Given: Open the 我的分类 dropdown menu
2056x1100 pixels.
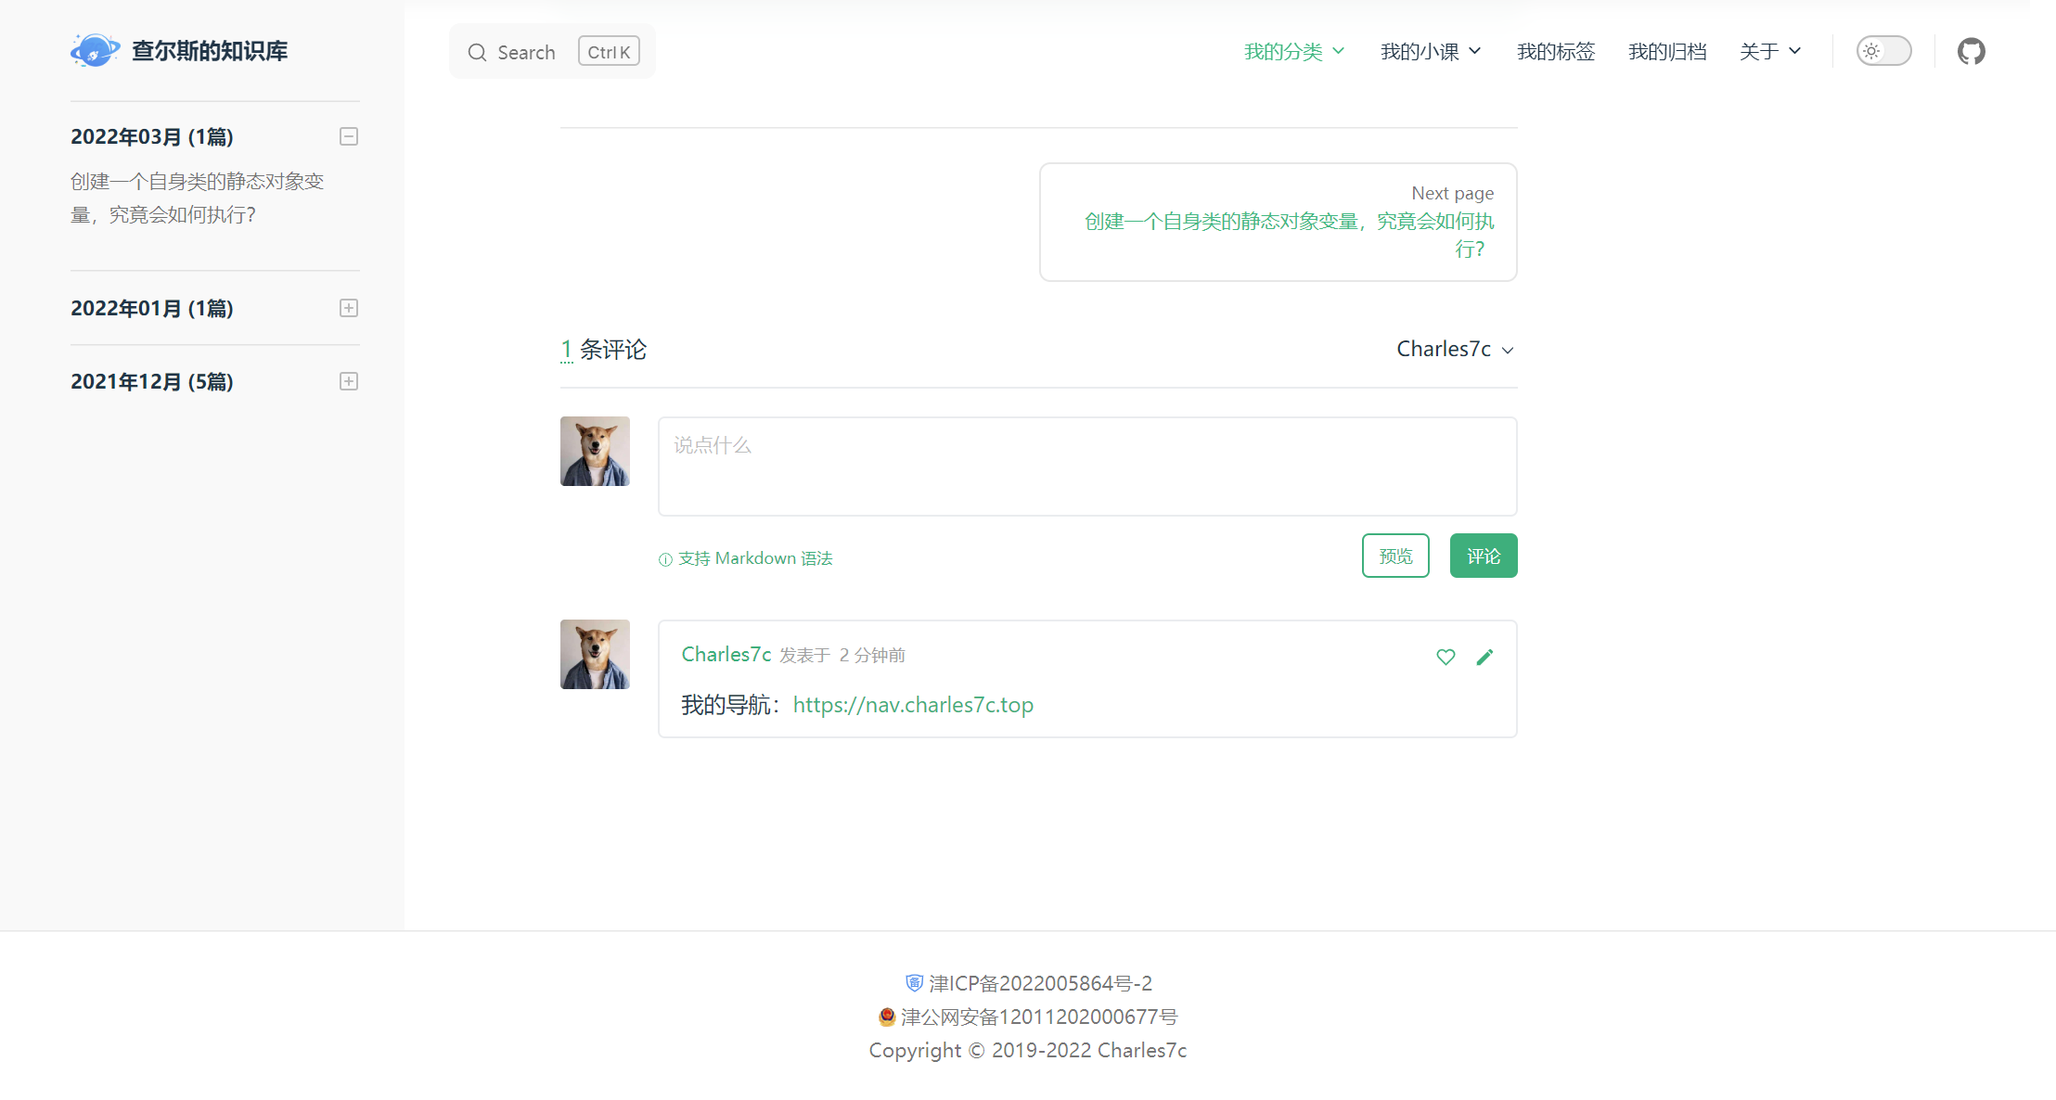Looking at the screenshot, I should point(1294,51).
